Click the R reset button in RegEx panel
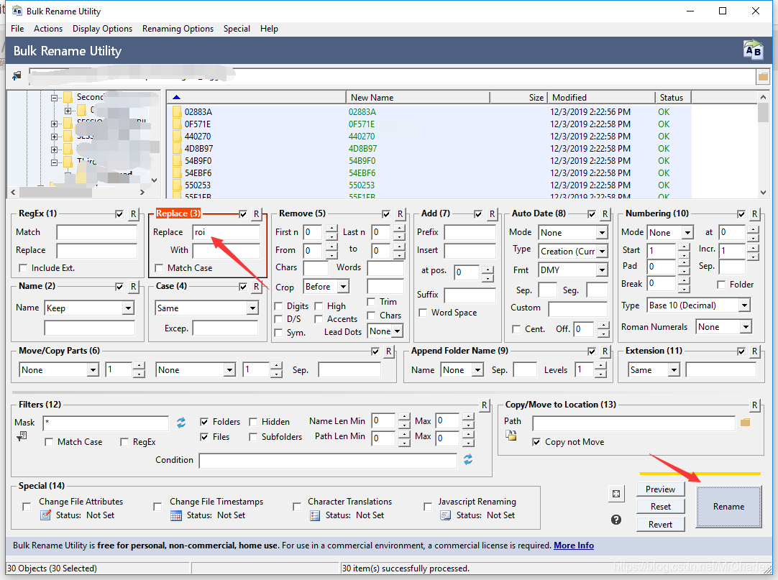The image size is (778, 580). point(133,213)
